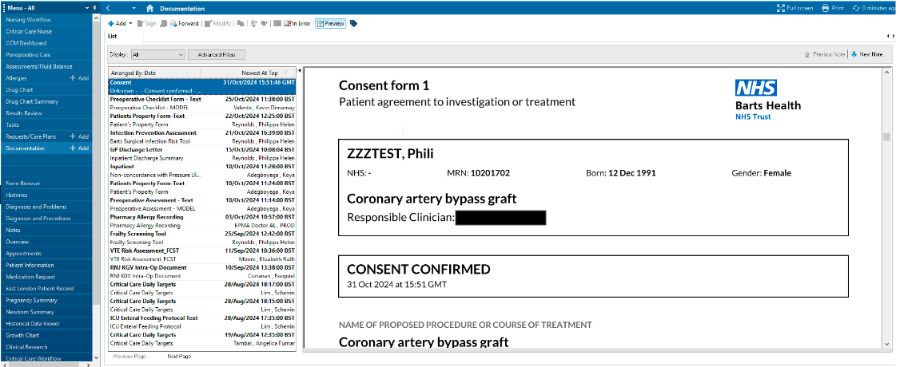The image size is (900, 367).
Task: Click the blue tag icon in toolbar
Action: (x=354, y=24)
